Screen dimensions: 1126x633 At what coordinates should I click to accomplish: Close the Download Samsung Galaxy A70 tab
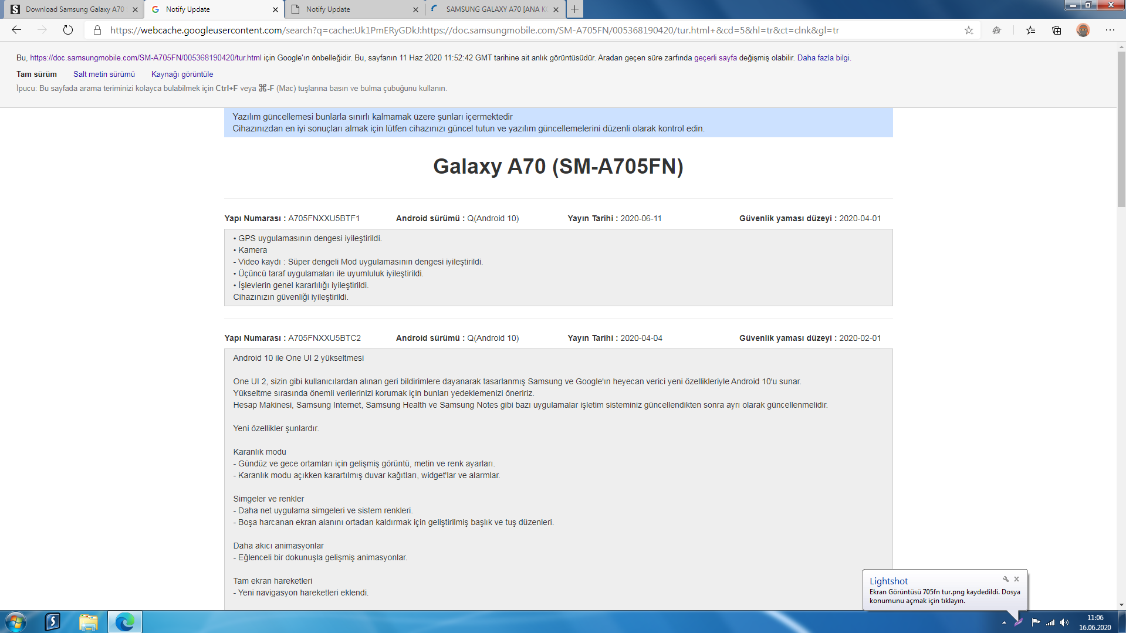coord(135,9)
